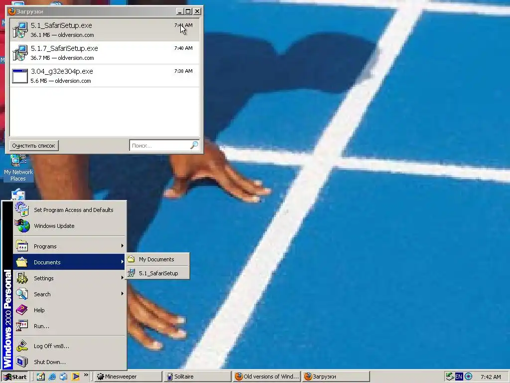The height and width of the screenshot is (383, 510).
Task: Launch Outlook Express from quick launch
Action: click(63, 377)
